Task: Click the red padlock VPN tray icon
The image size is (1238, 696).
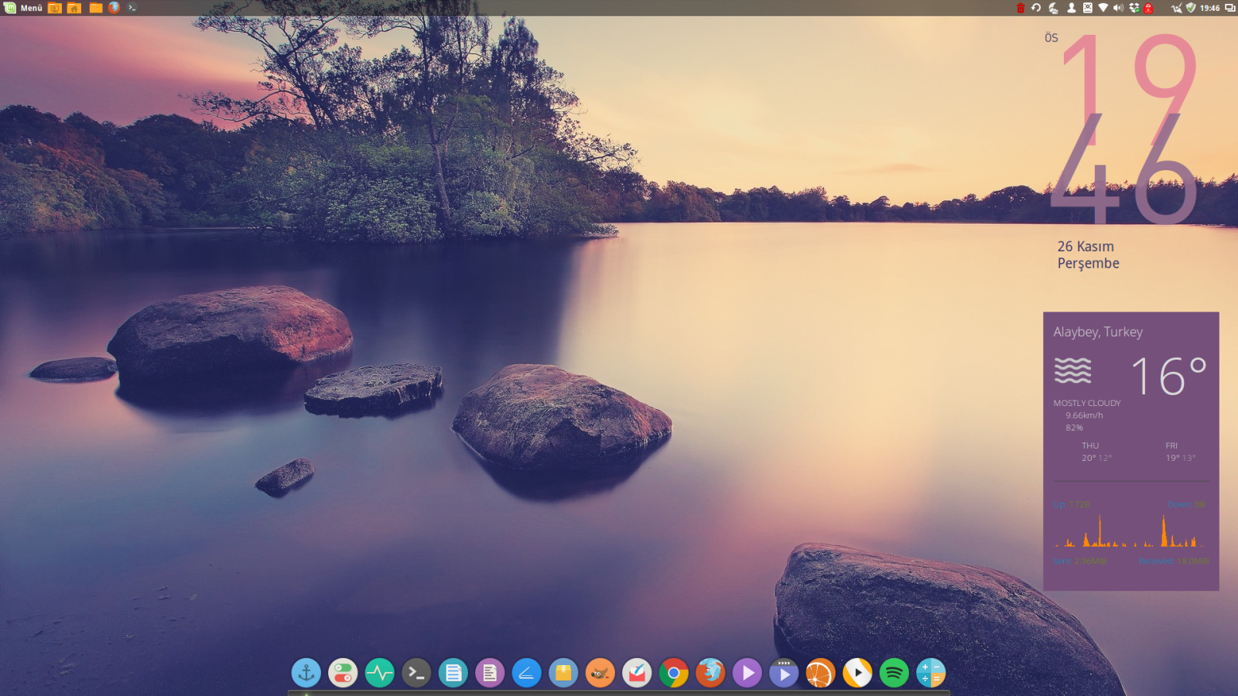Action: tap(1148, 8)
